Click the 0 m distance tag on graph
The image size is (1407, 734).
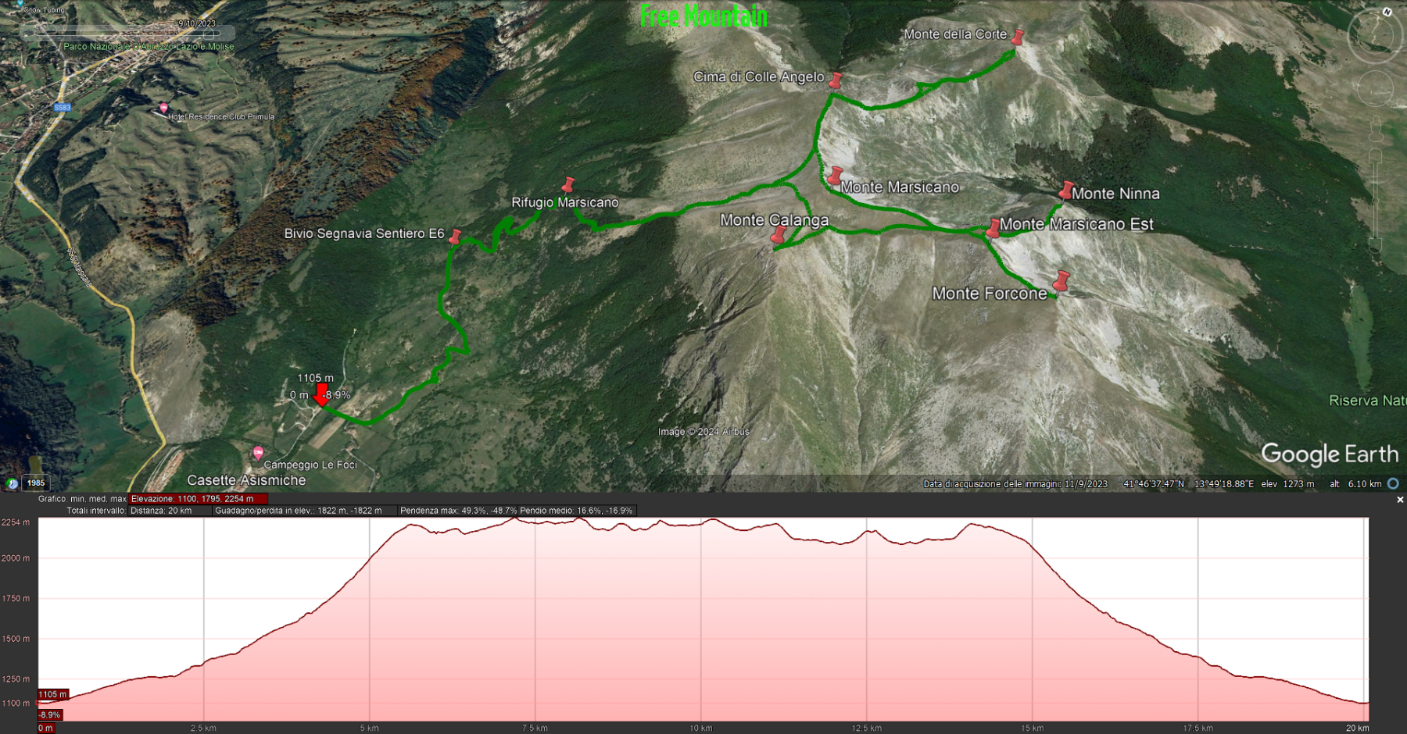pos(46,728)
